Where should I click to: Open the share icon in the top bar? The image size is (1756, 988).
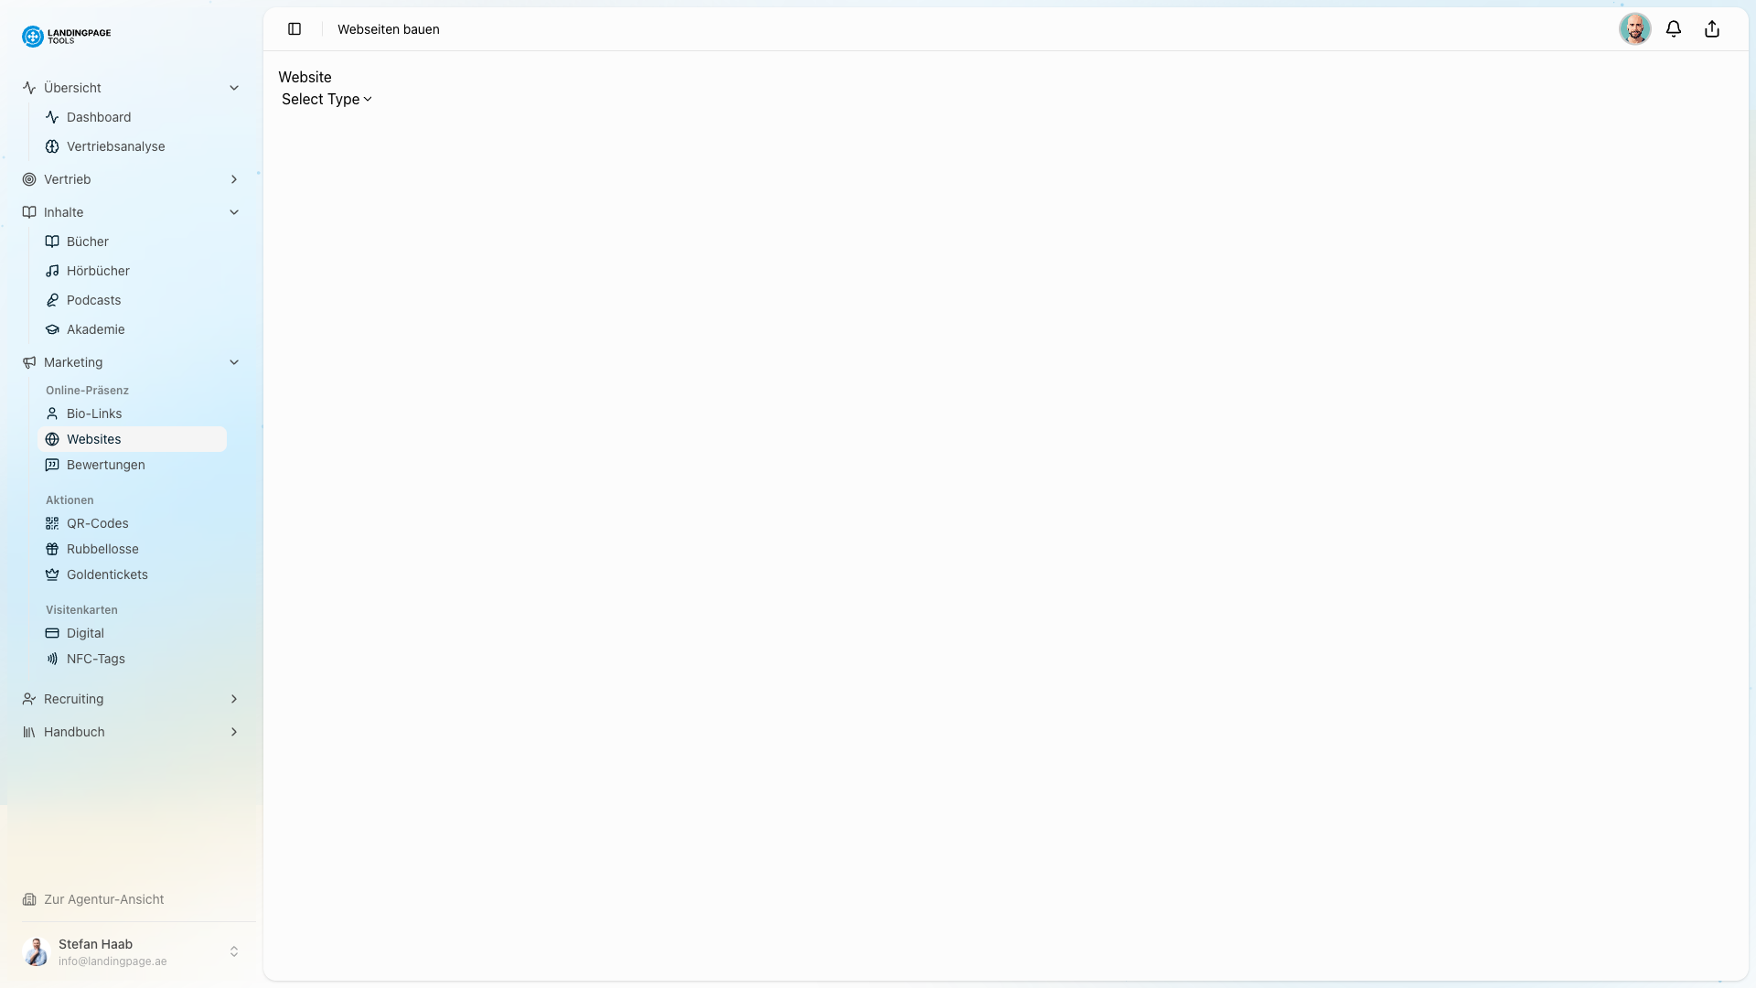coord(1711,28)
